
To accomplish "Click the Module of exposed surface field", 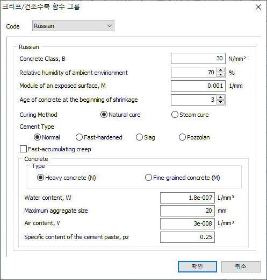I will 198,86.
